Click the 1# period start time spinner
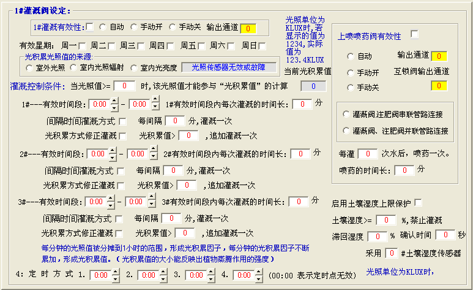The width and height of the screenshot is (473, 290). (100, 104)
